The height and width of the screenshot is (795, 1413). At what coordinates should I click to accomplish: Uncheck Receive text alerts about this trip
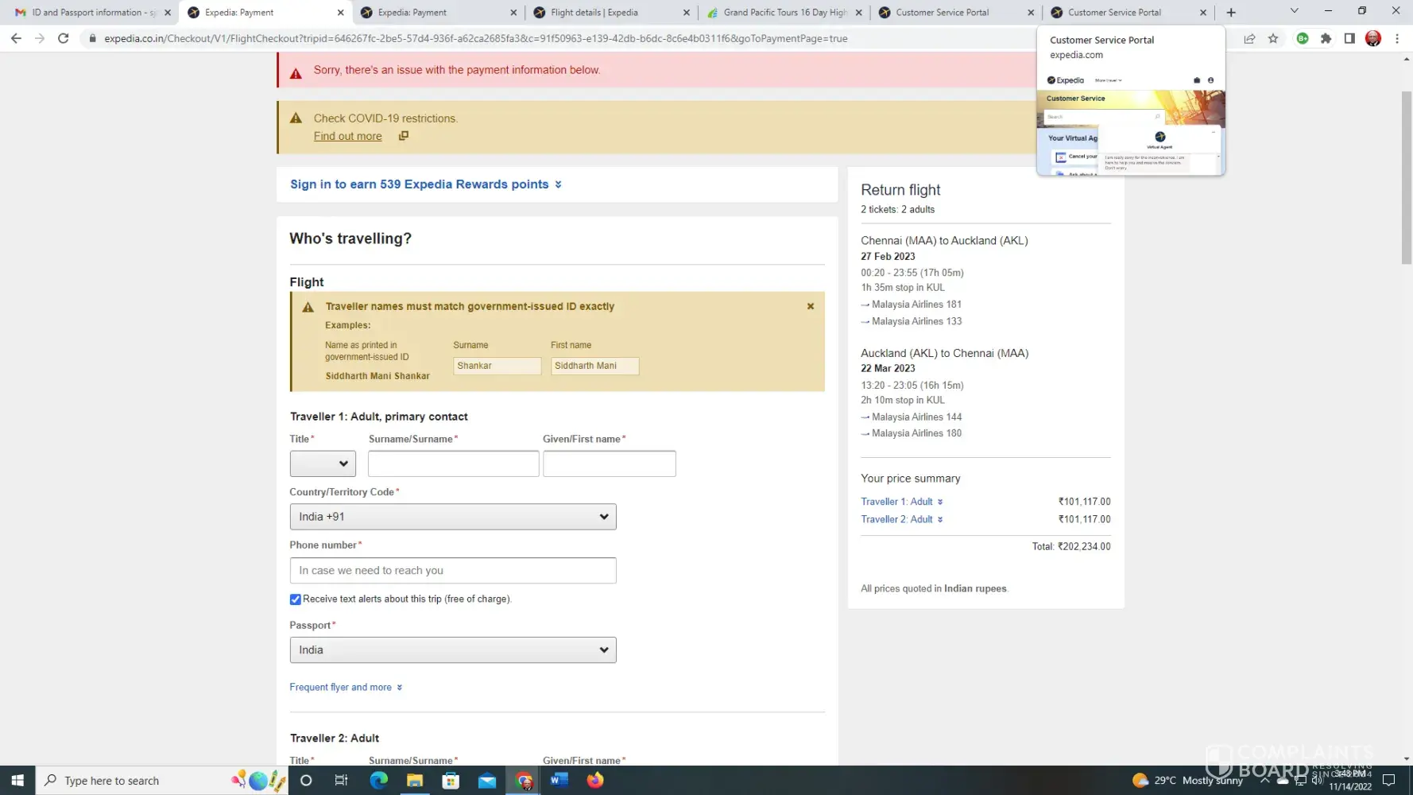[296, 599]
